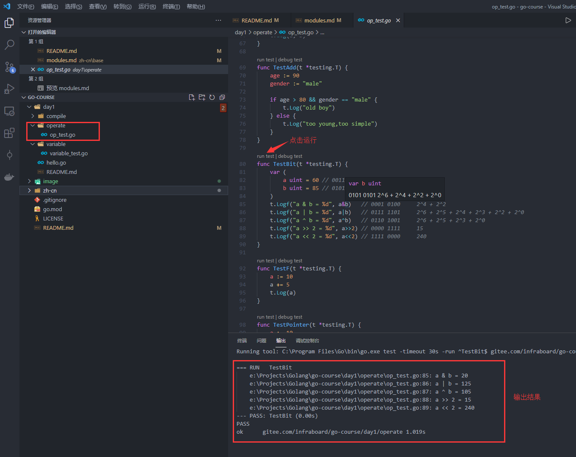Click Collapse Folders icon in Explorer
The image size is (576, 457).
pos(222,97)
